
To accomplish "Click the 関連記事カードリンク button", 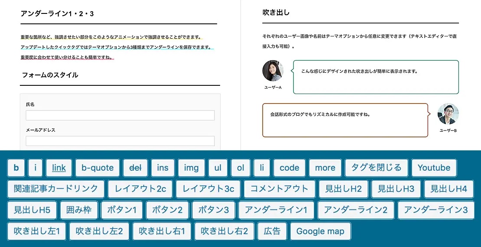I will click(x=56, y=189).
